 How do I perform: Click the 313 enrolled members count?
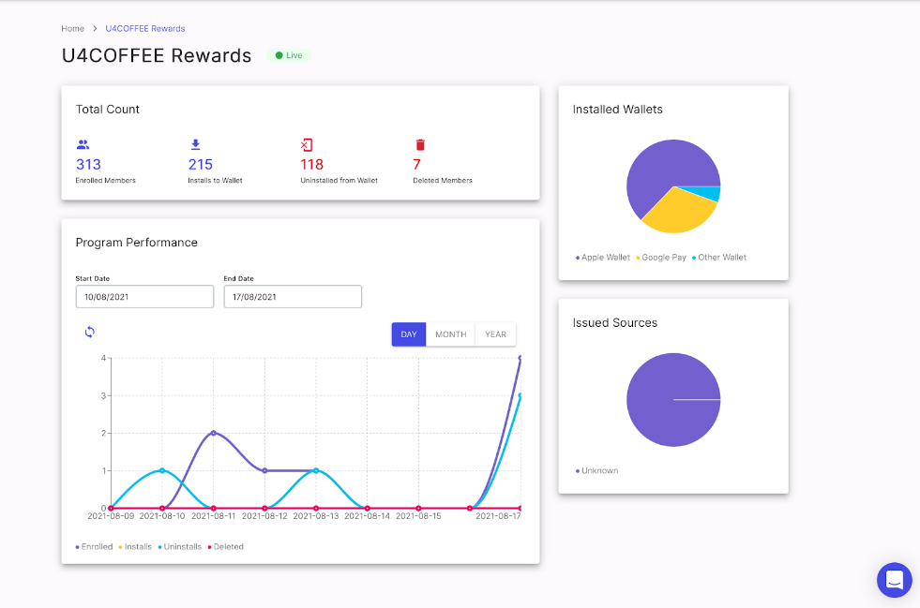88,164
